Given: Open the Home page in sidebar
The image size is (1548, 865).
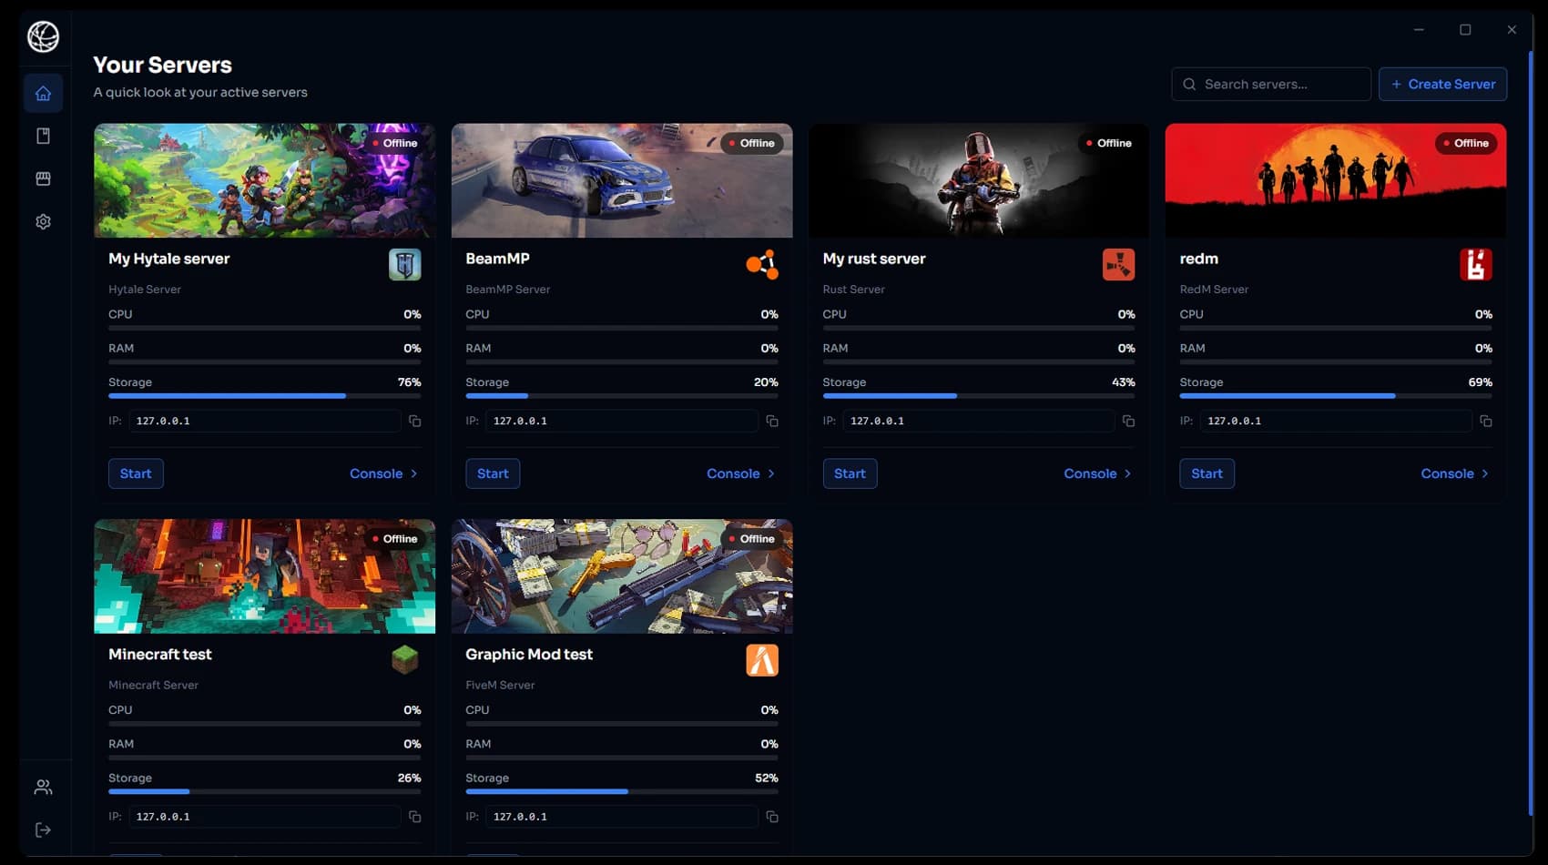Looking at the screenshot, I should click(x=43, y=93).
